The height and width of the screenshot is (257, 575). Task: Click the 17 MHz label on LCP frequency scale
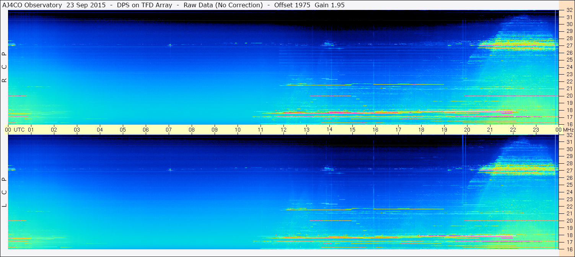569,242
